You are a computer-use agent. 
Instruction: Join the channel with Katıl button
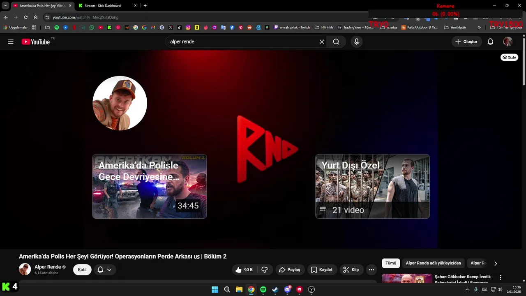tap(82, 270)
